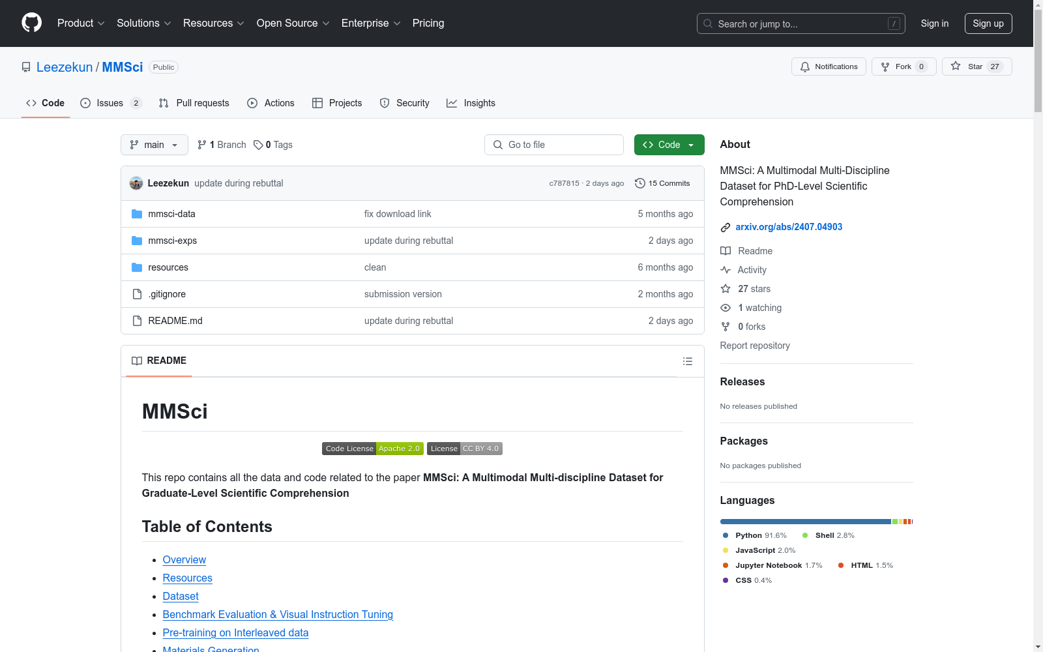Image resolution: width=1043 pixels, height=652 pixels.
Task: Click the fork icon beside 0 forks
Action: [726, 327]
